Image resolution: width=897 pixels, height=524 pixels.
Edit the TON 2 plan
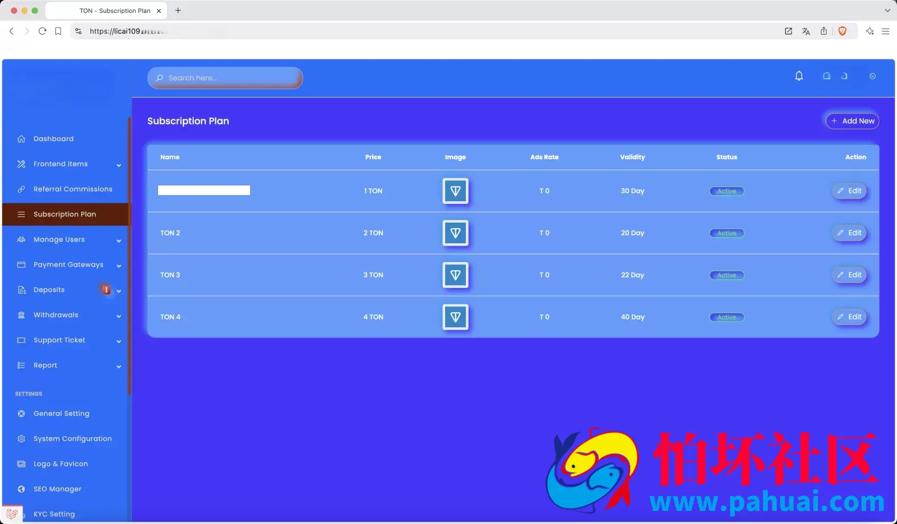point(849,233)
